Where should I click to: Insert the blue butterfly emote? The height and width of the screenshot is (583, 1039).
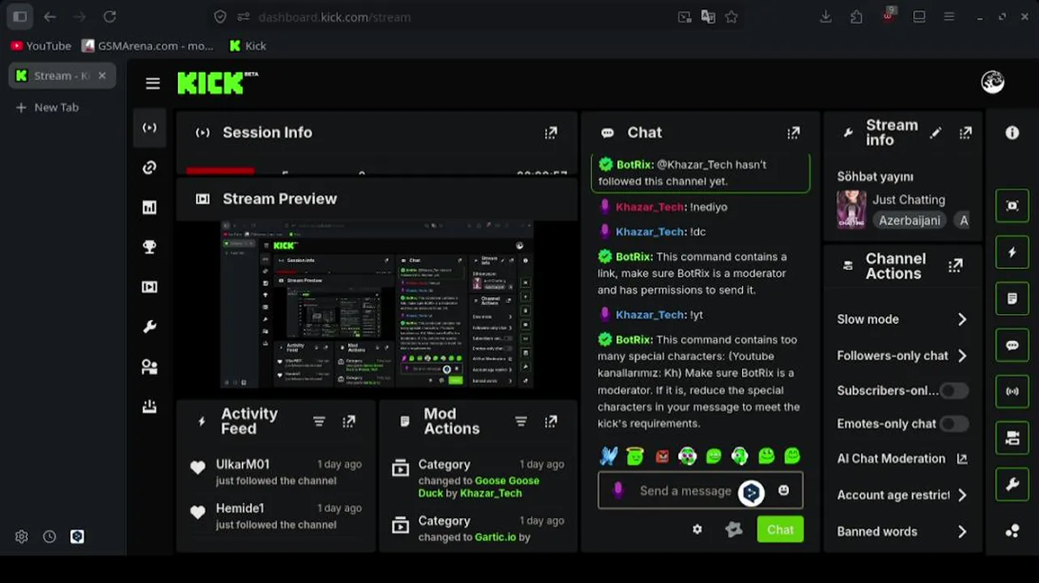[x=609, y=456]
